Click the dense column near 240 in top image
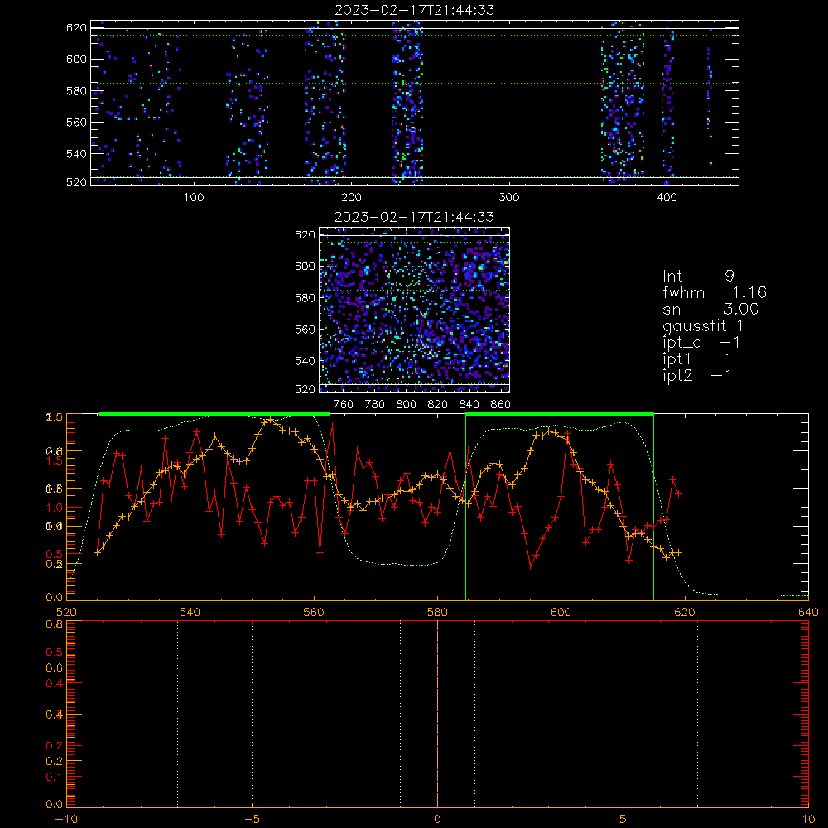The image size is (828, 828). click(x=407, y=103)
